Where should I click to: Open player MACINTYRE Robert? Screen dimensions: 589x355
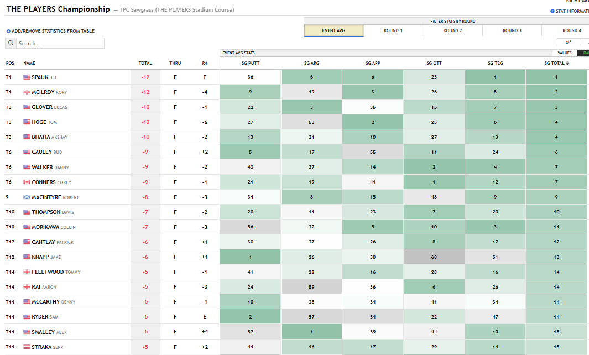point(55,197)
